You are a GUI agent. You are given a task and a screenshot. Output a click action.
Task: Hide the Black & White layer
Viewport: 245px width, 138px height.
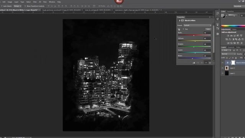click(222, 63)
